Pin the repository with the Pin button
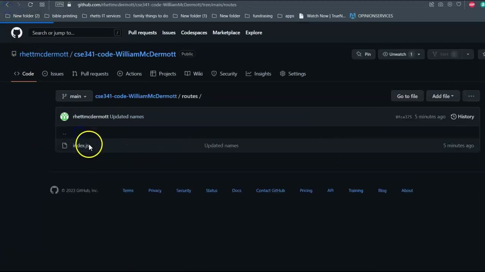 364,54
